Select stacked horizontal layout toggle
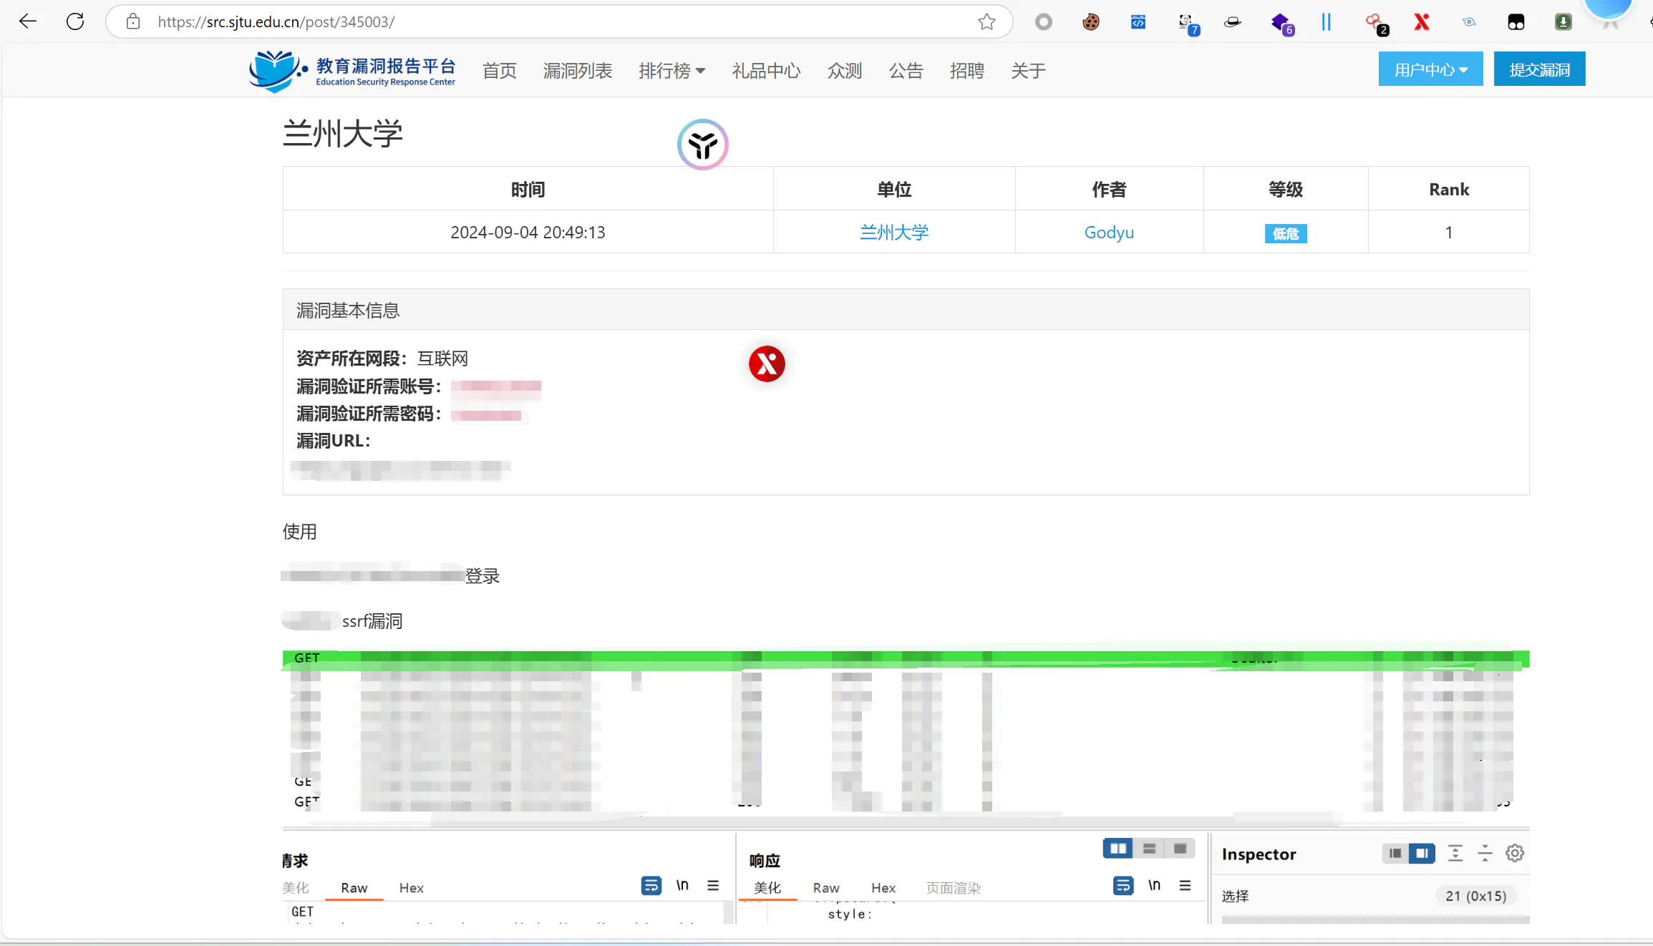 click(1150, 849)
